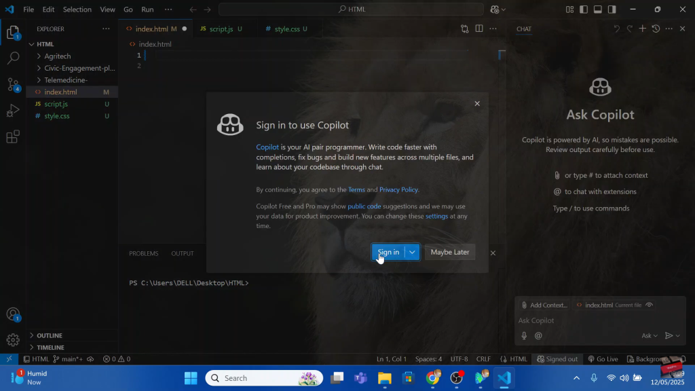Screen dimensions: 695x391
Task: Open the Selection menu
Action: (77, 10)
